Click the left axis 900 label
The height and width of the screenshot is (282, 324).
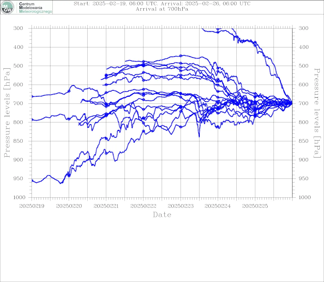18,160
